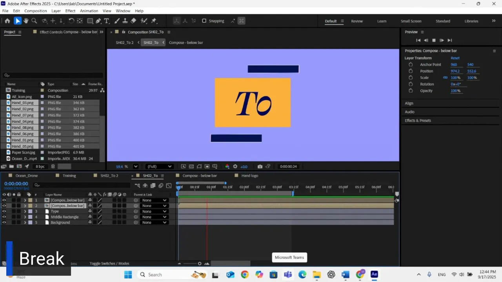Select the Rectangle shape tool
Viewport: 502px width, 282px height.
click(x=90, y=21)
